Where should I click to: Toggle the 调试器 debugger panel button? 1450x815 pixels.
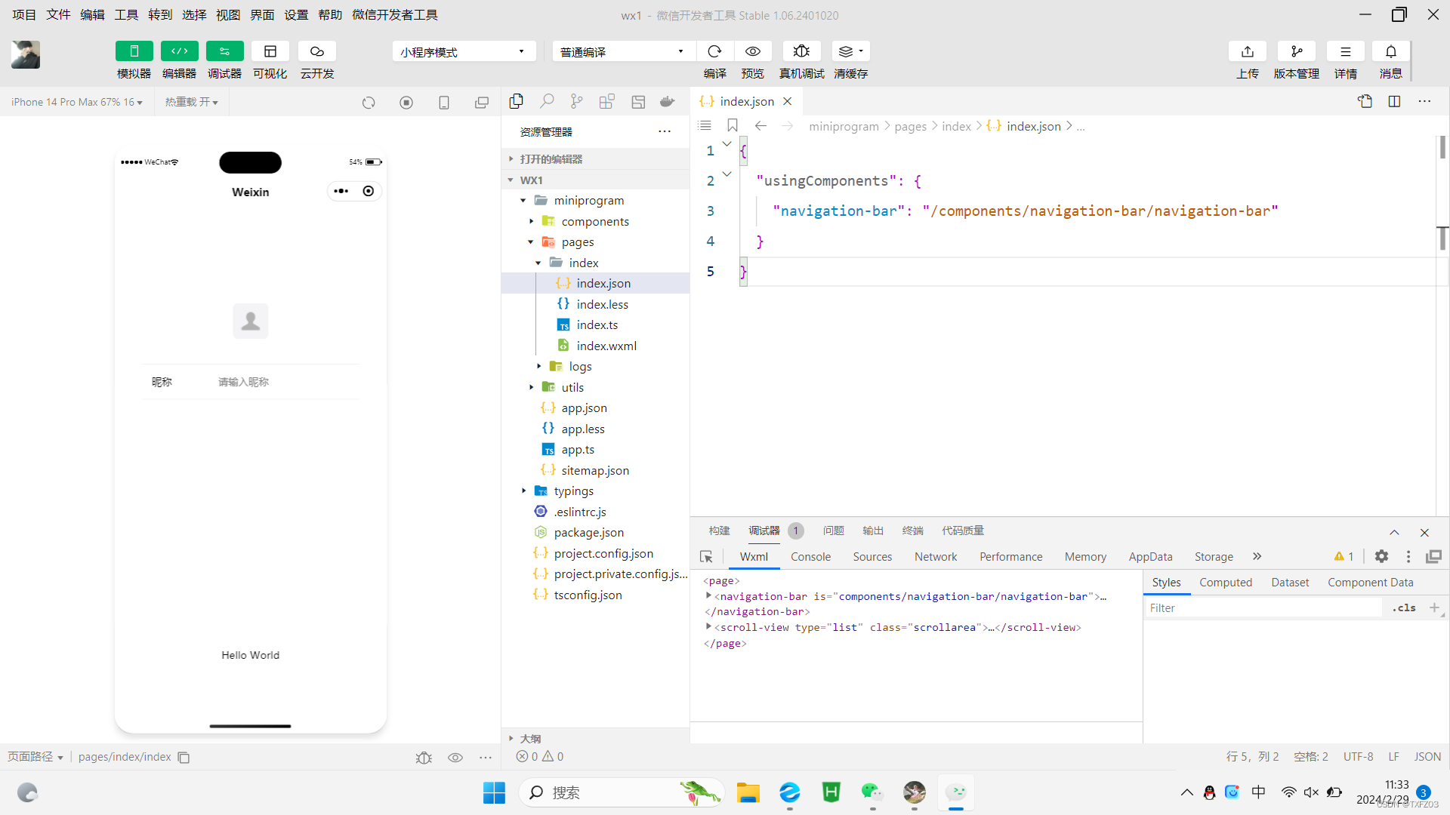[x=224, y=51]
